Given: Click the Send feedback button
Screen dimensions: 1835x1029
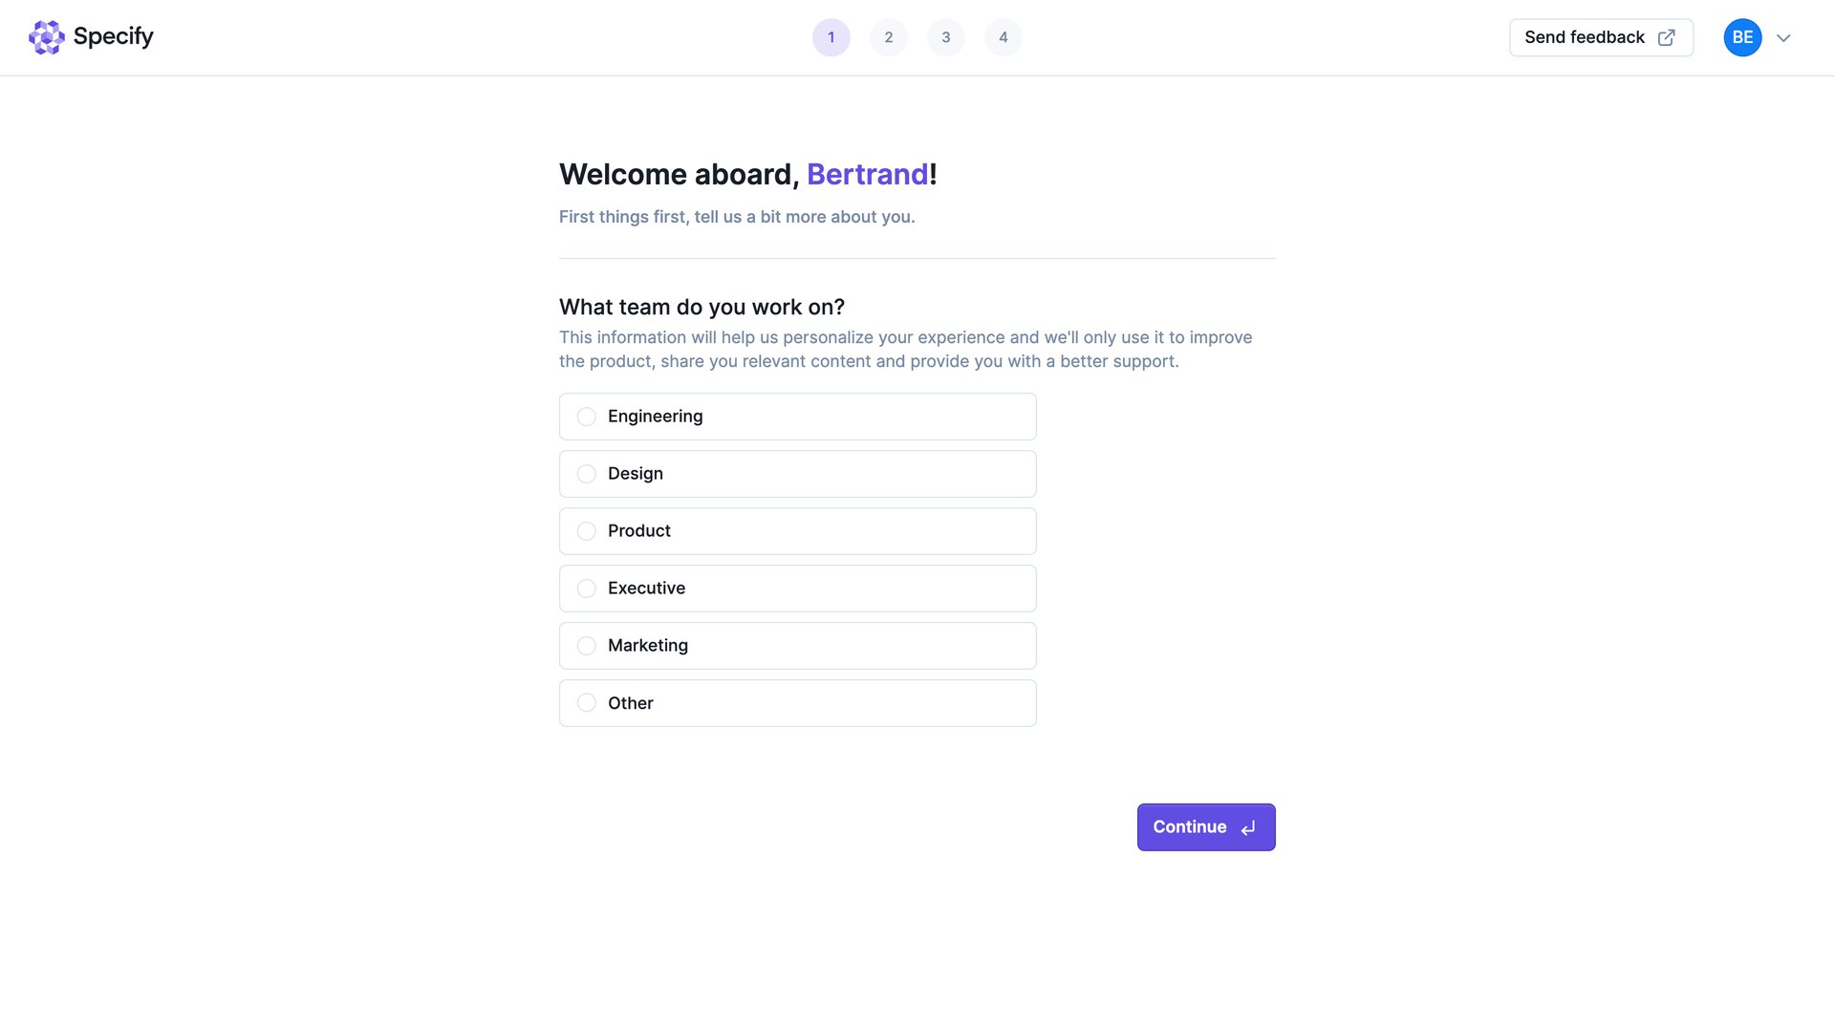Looking at the screenshot, I should pos(1601,37).
